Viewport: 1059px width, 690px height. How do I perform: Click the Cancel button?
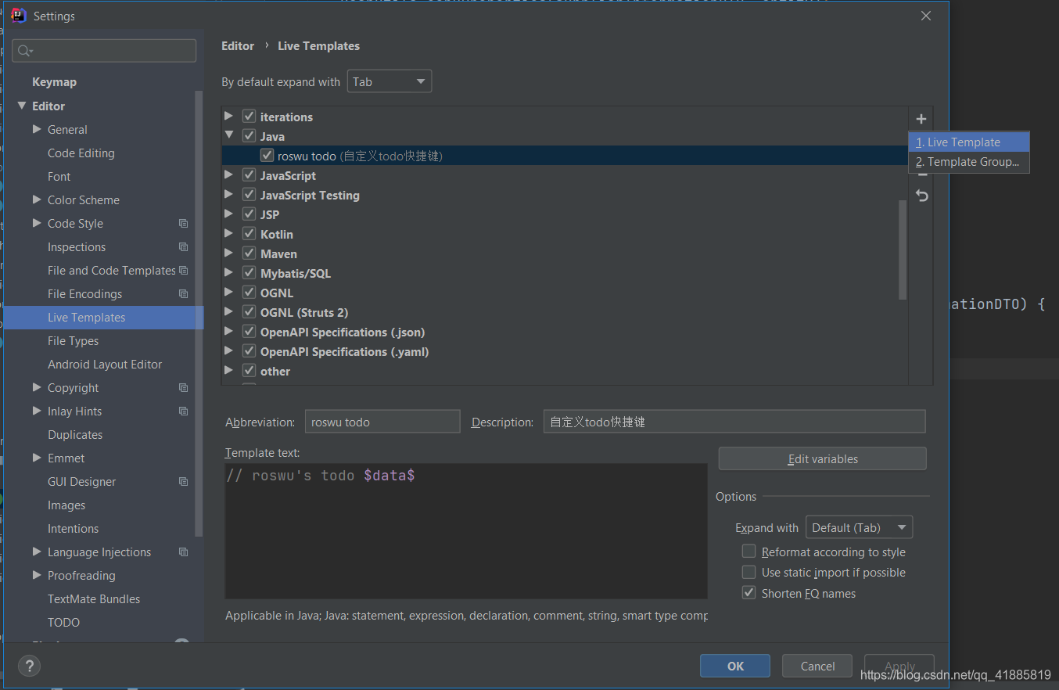coord(818,667)
